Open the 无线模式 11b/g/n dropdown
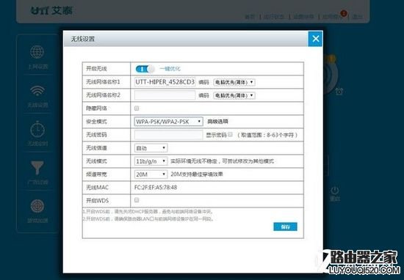Image resolution: width=404 pixels, height=280 pixels. click(x=151, y=161)
